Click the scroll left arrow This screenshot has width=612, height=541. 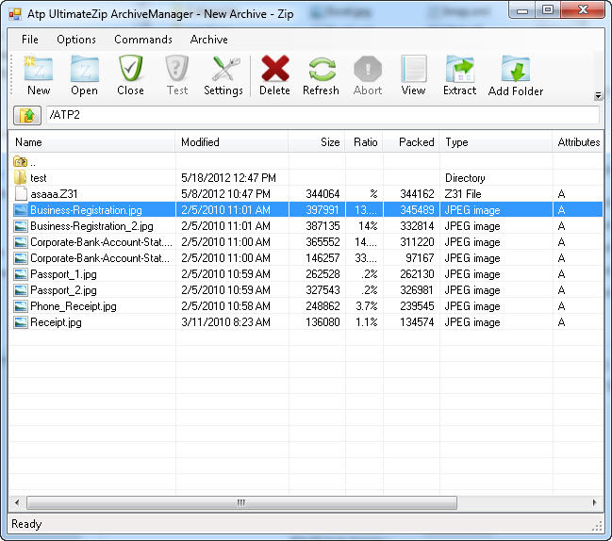pos(17,502)
